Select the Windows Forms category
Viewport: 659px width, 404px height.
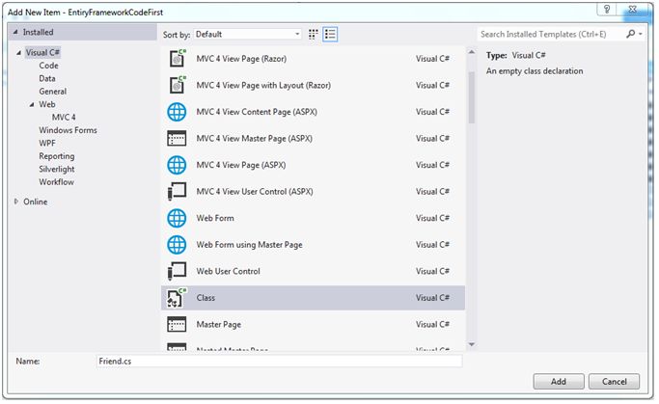pos(68,130)
